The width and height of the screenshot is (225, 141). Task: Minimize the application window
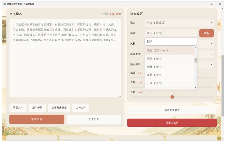tap(203, 4)
